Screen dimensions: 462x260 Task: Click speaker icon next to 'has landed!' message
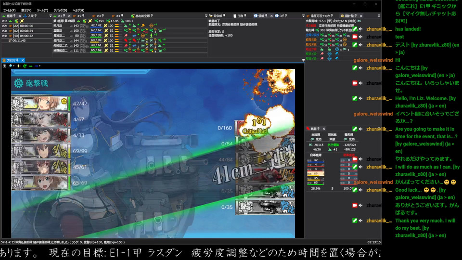point(360,29)
